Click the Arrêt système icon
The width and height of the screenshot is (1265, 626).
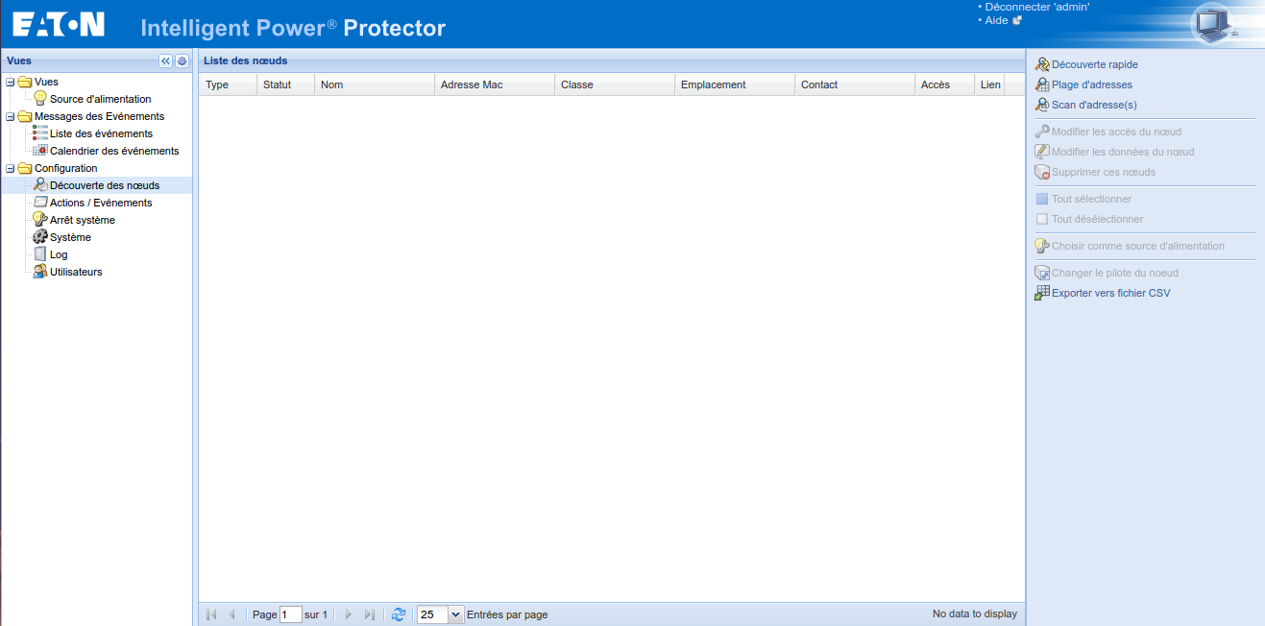click(40, 220)
